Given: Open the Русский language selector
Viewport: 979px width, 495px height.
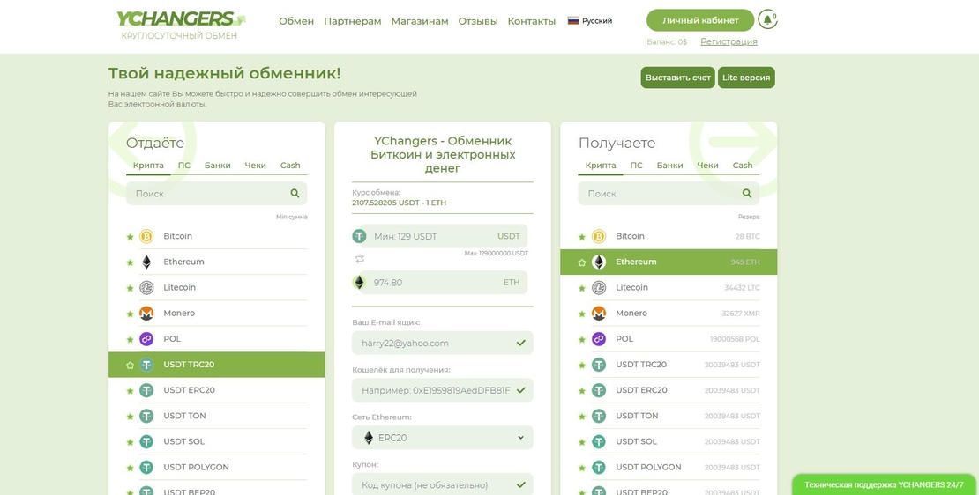Looking at the screenshot, I should tap(590, 21).
